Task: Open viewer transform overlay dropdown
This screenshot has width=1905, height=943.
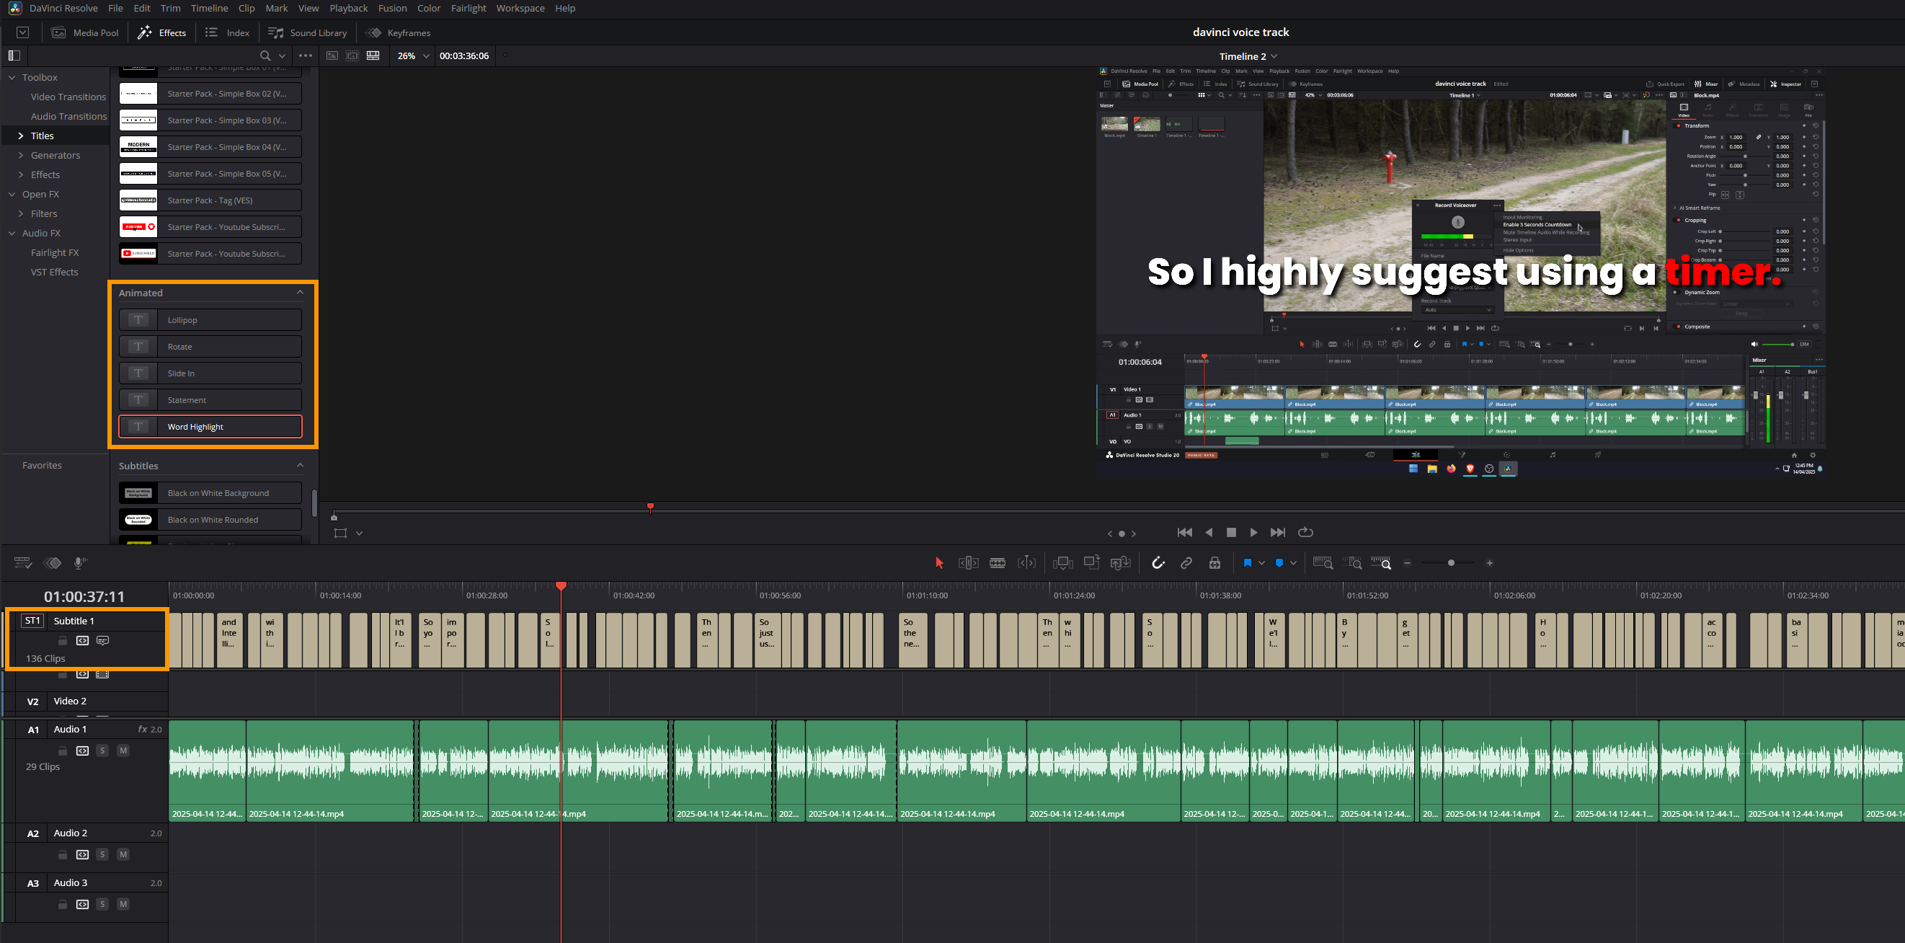Action: (x=360, y=534)
